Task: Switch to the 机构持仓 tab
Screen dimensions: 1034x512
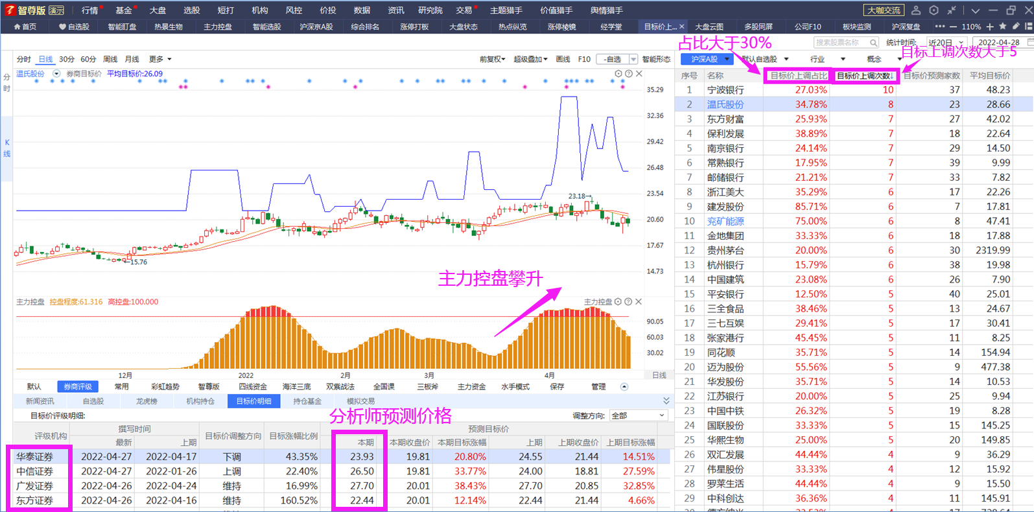Action: 200,401
